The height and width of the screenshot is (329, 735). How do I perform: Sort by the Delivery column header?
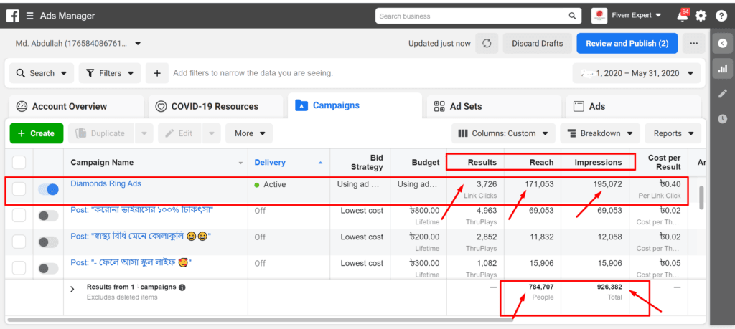pos(289,163)
